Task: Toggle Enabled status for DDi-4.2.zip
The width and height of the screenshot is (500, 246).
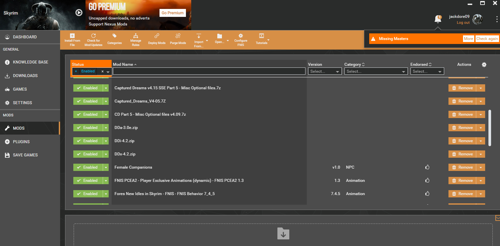Action: coord(88,141)
